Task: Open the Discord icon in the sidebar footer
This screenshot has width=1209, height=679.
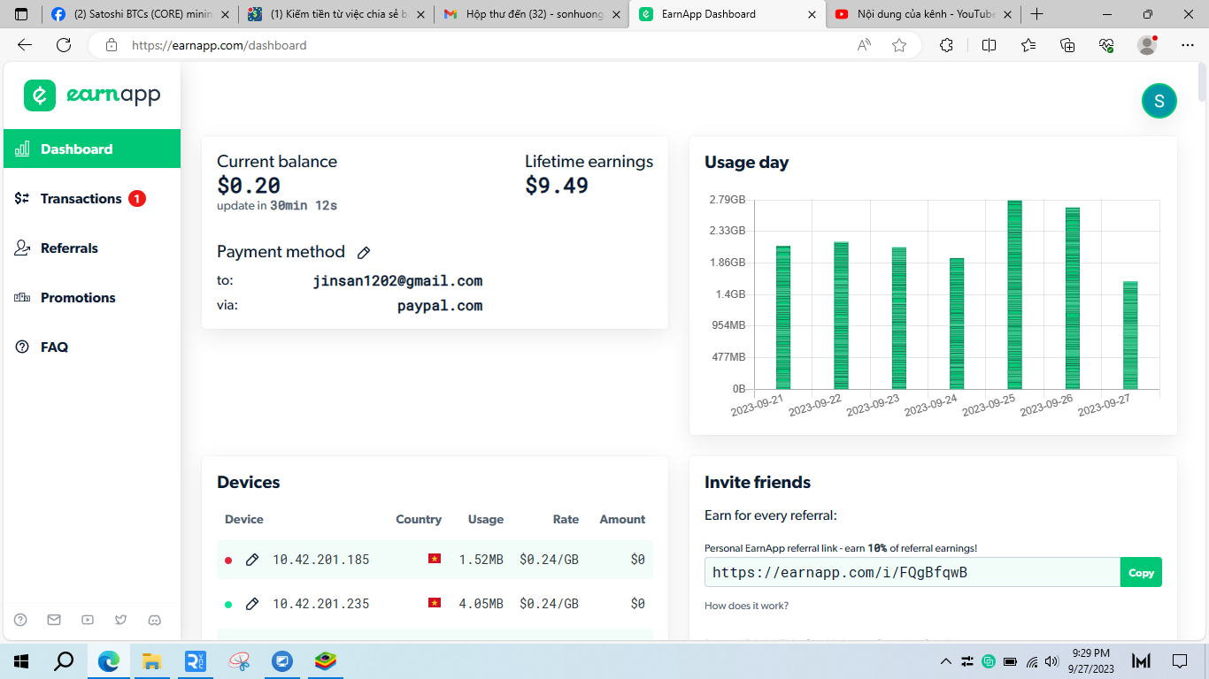Action: pos(155,620)
